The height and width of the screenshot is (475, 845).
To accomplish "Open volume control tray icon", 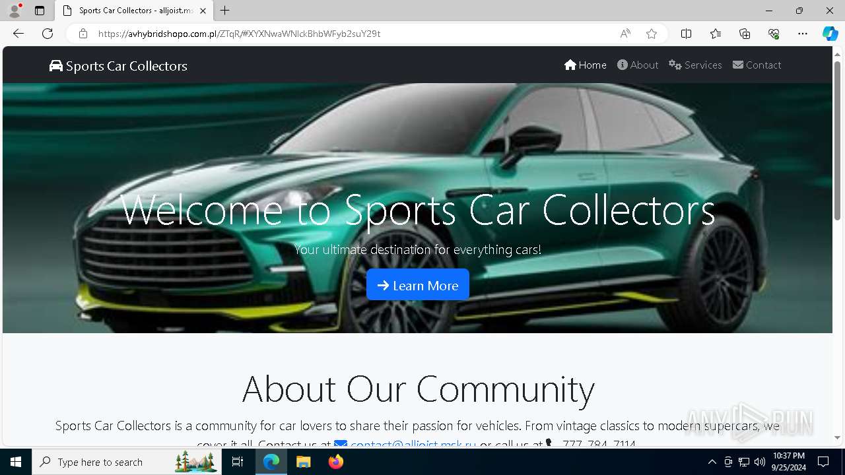I will click(x=760, y=462).
